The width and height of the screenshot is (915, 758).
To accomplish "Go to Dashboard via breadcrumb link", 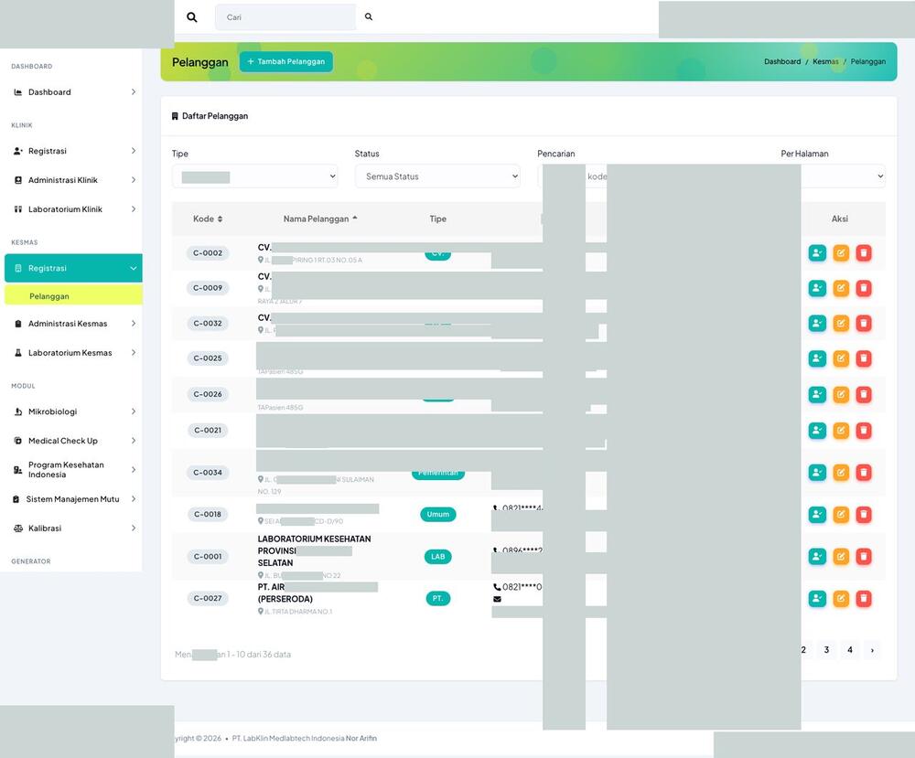I will click(782, 61).
